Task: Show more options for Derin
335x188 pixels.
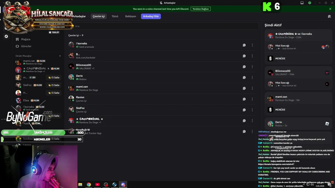Action: click(x=252, y=78)
